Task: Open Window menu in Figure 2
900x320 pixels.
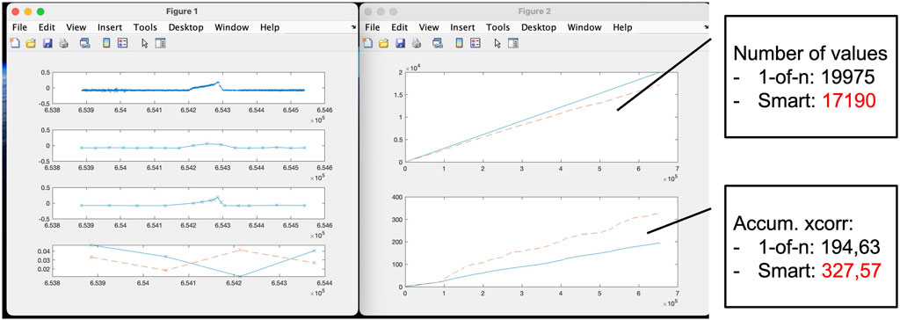Action: pos(584,27)
